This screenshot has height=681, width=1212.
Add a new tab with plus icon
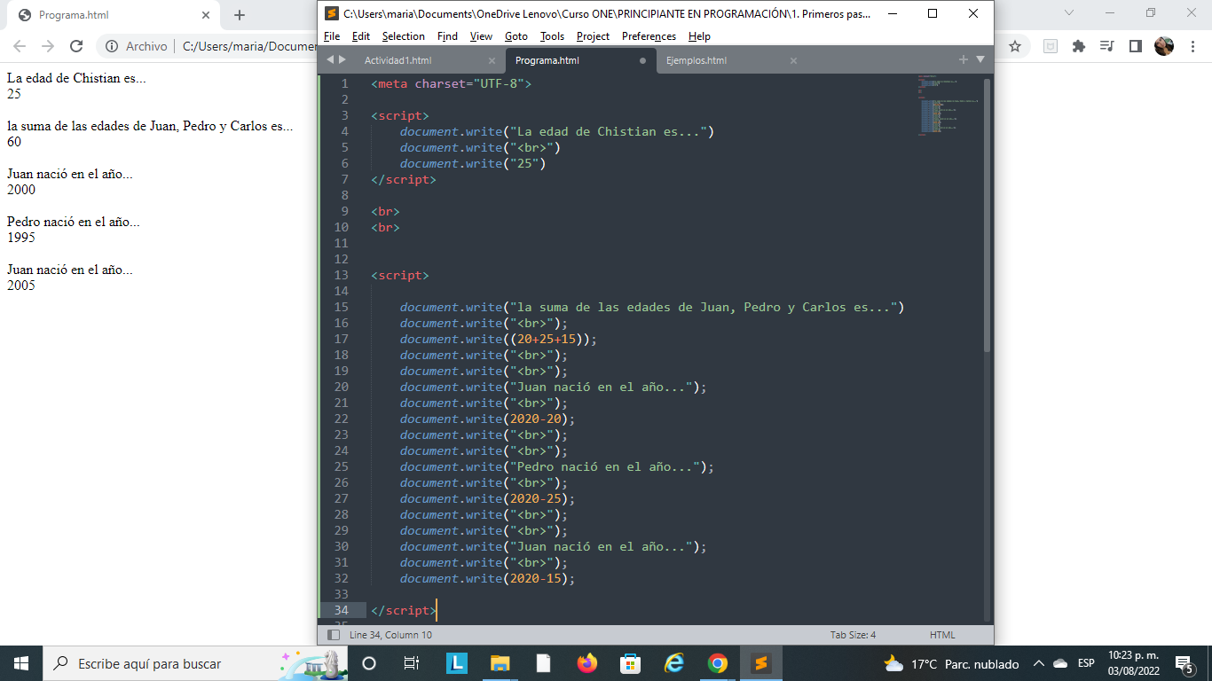click(x=964, y=59)
